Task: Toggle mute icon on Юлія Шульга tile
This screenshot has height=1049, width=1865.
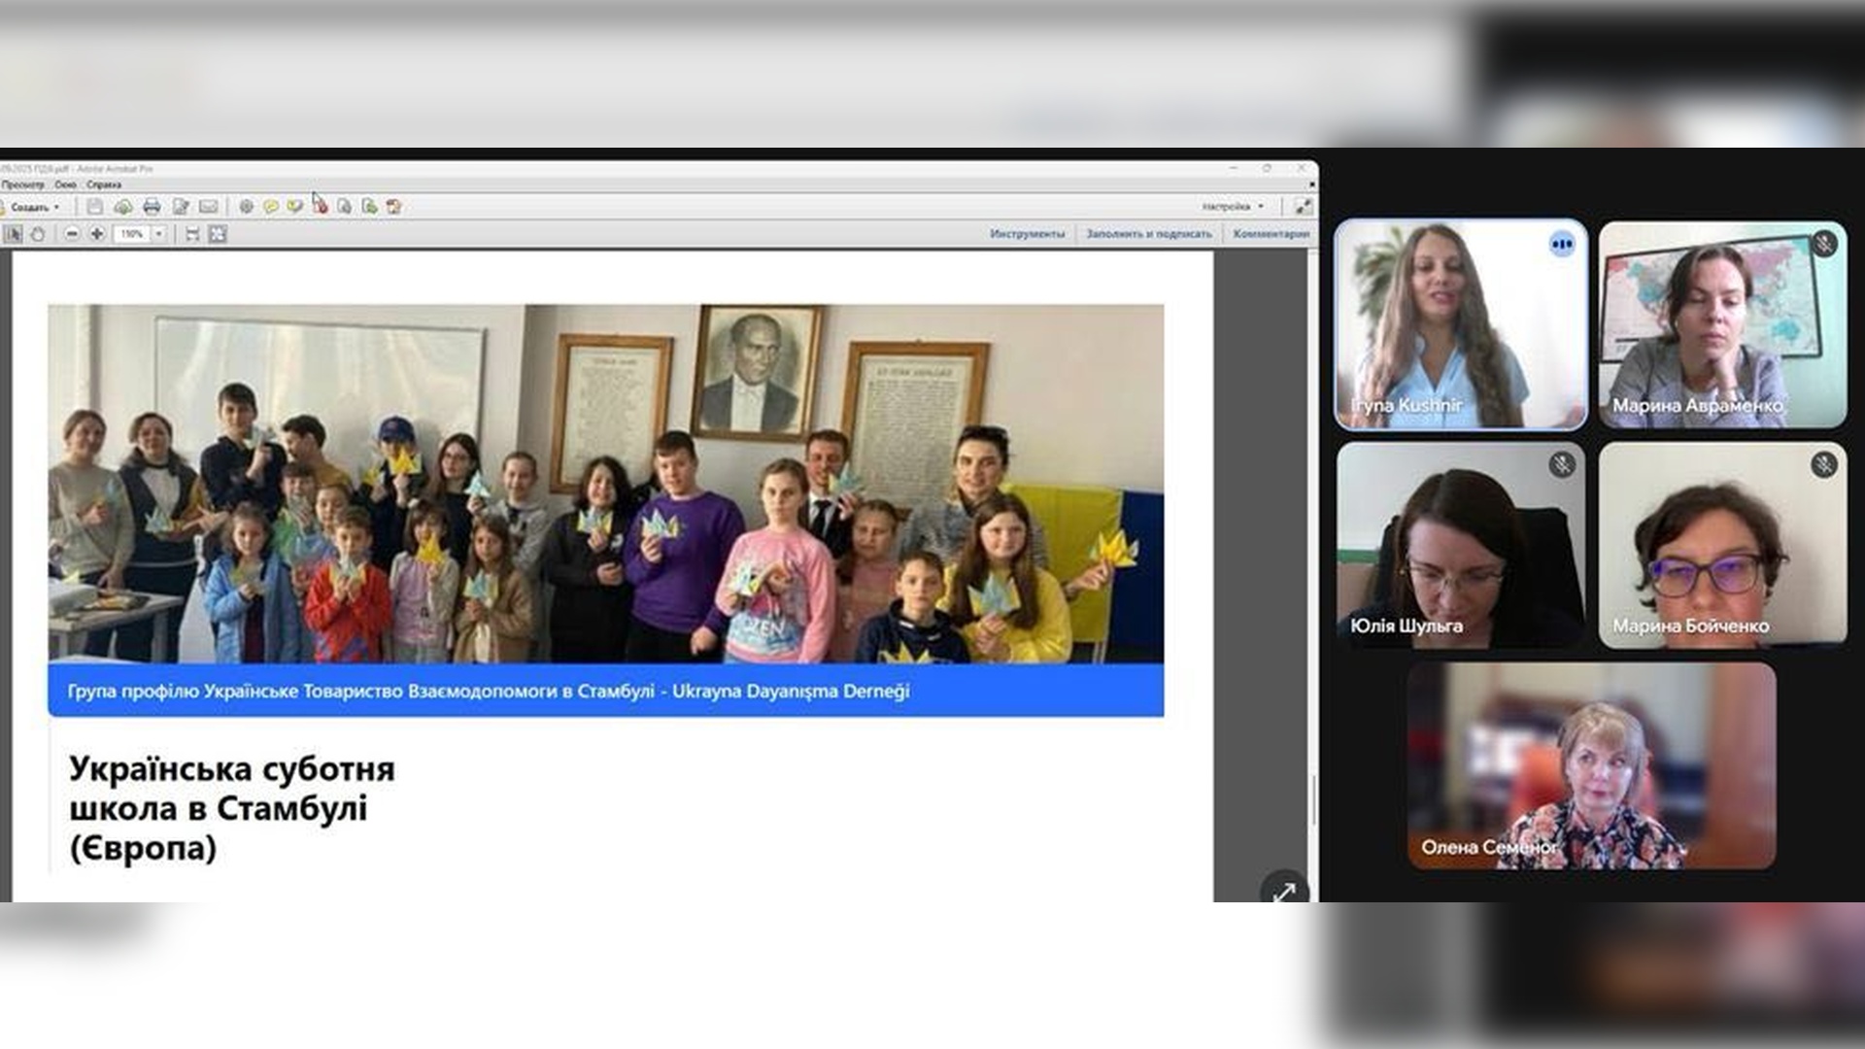Action: (1561, 464)
